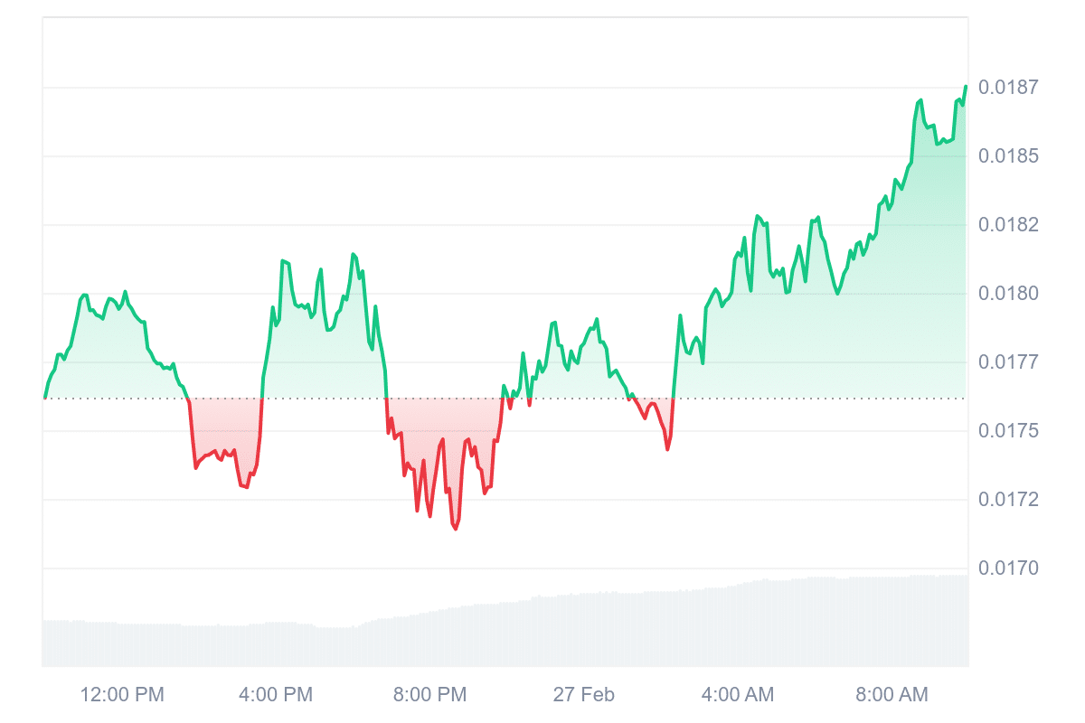This screenshot has width=1085, height=723.
Task: Click the 12:00 PM time label
Action: pyautogui.click(x=122, y=695)
